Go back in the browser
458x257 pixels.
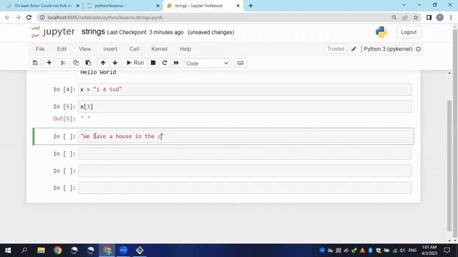[x=7, y=17]
